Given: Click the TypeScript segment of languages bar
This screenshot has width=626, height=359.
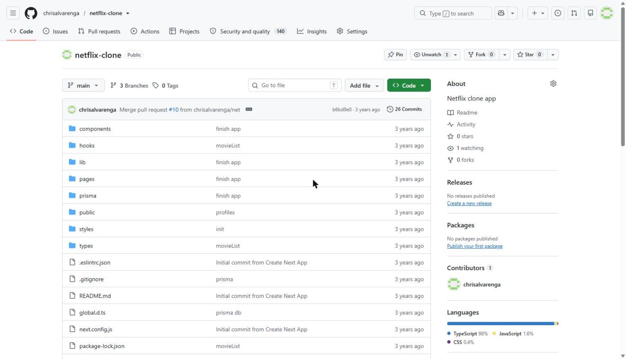Looking at the screenshot, I should pos(501,324).
